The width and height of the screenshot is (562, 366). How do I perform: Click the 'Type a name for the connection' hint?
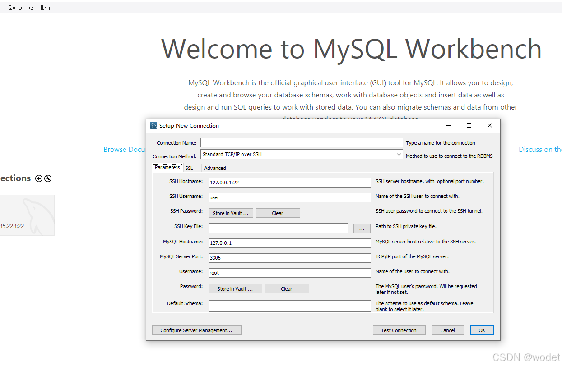[x=441, y=143]
